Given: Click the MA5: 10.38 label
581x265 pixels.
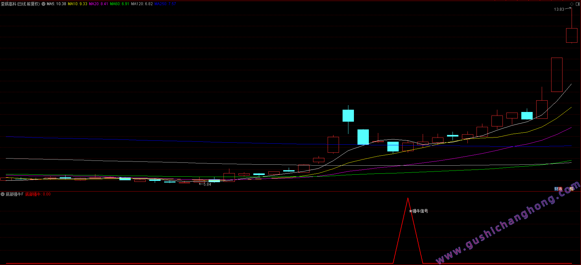Looking at the screenshot, I should click(x=56, y=4).
